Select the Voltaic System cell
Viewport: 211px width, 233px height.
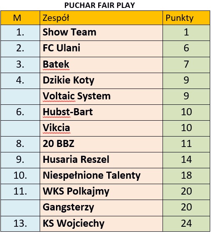pyautogui.click(x=101, y=97)
